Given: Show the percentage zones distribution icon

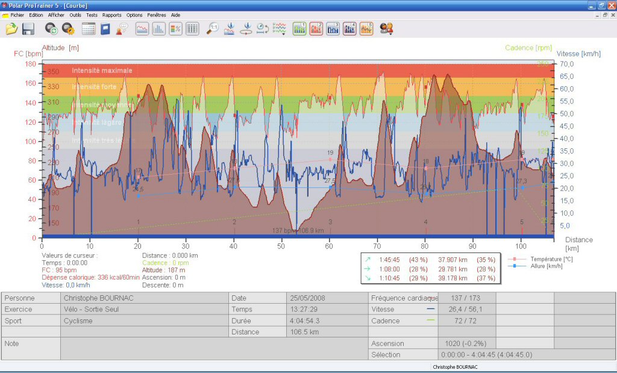Looking at the screenshot, I should [x=175, y=29].
